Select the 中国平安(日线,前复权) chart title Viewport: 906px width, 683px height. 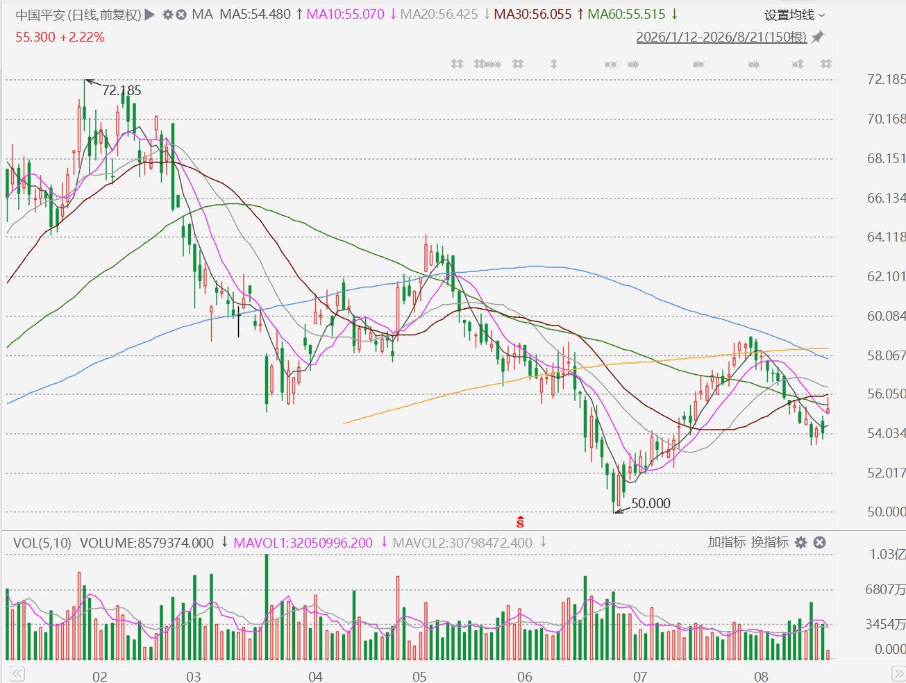pyautogui.click(x=78, y=15)
